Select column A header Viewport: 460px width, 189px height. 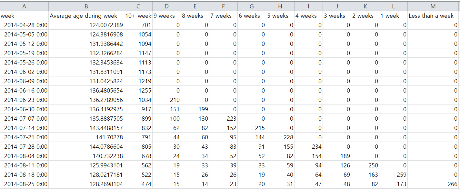(x=24, y=6)
